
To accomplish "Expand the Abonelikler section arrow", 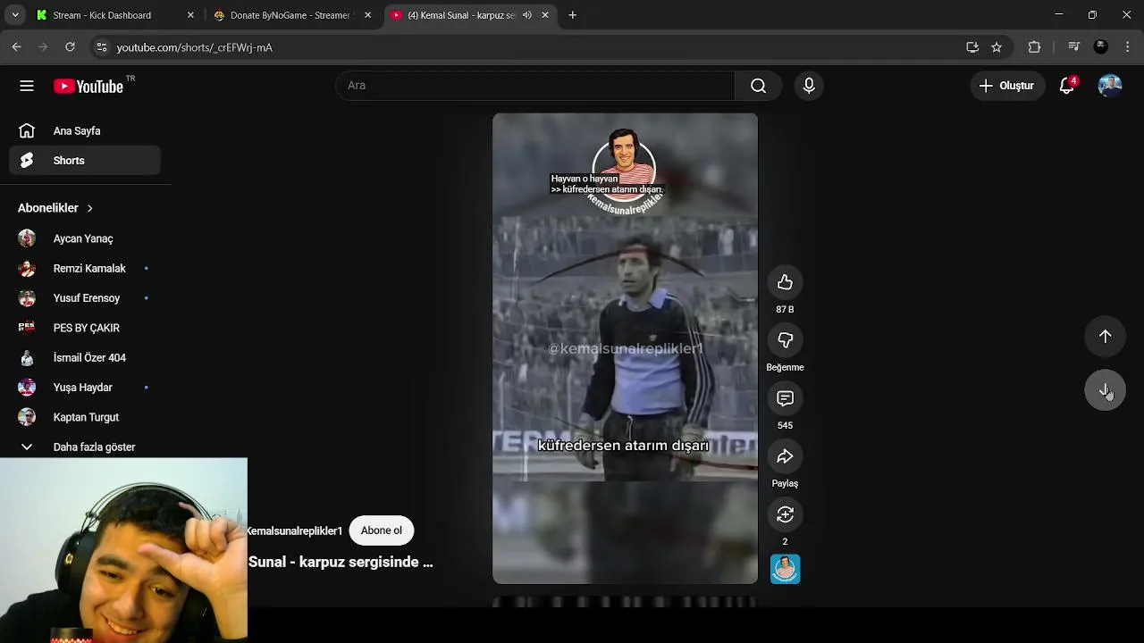I will click(89, 208).
